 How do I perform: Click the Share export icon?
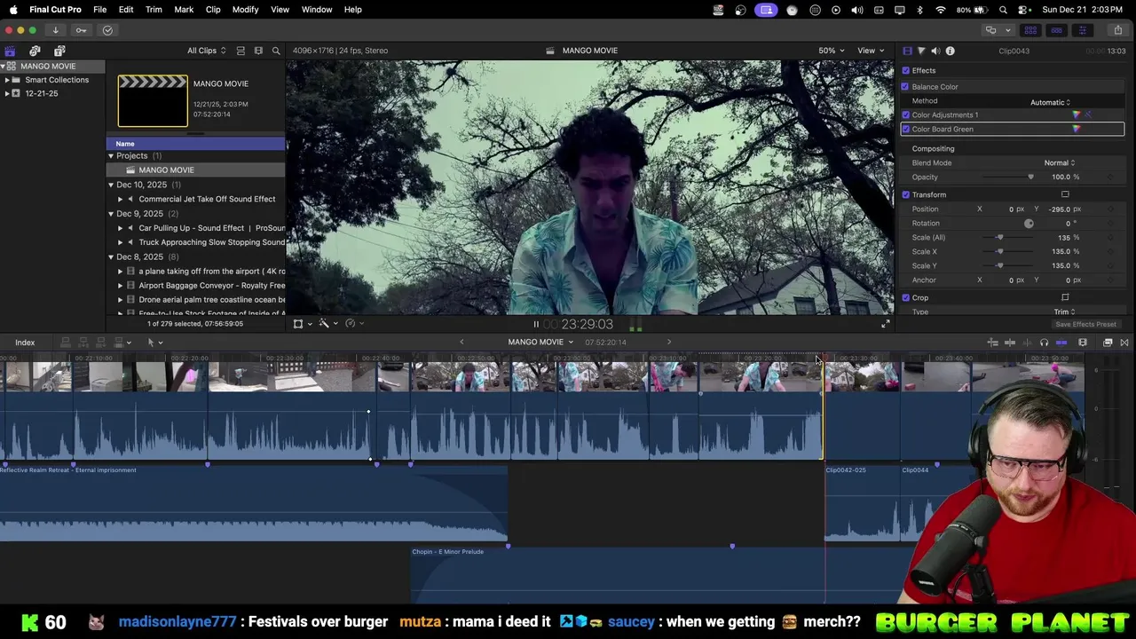(1117, 30)
